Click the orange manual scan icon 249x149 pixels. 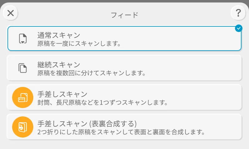click(22, 97)
